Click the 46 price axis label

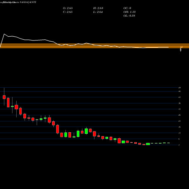pyautogui.click(x=180, y=91)
